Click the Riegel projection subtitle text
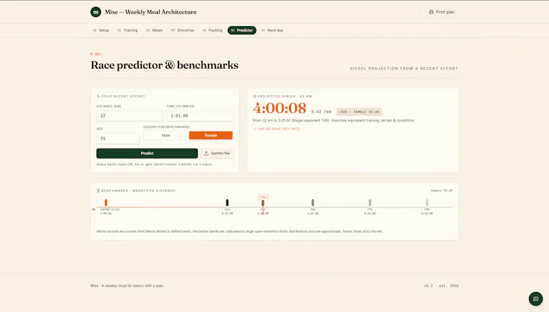Image resolution: width=549 pixels, height=312 pixels. [404, 69]
